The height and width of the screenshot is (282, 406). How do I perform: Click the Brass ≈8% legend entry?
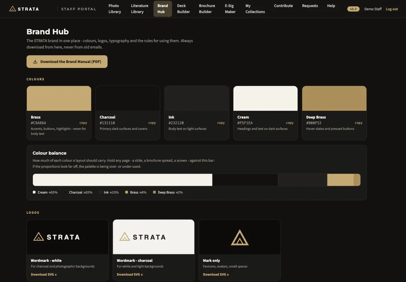136,192
